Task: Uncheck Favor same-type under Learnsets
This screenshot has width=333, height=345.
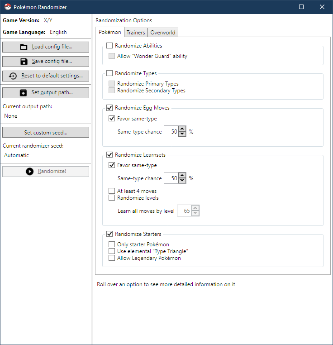Action: [x=112, y=165]
